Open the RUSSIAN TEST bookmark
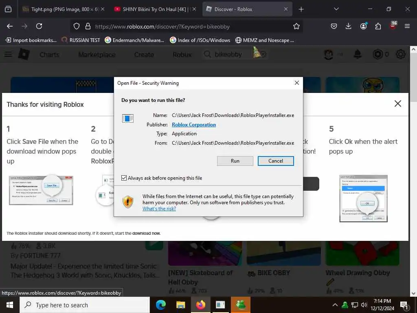 click(81, 40)
